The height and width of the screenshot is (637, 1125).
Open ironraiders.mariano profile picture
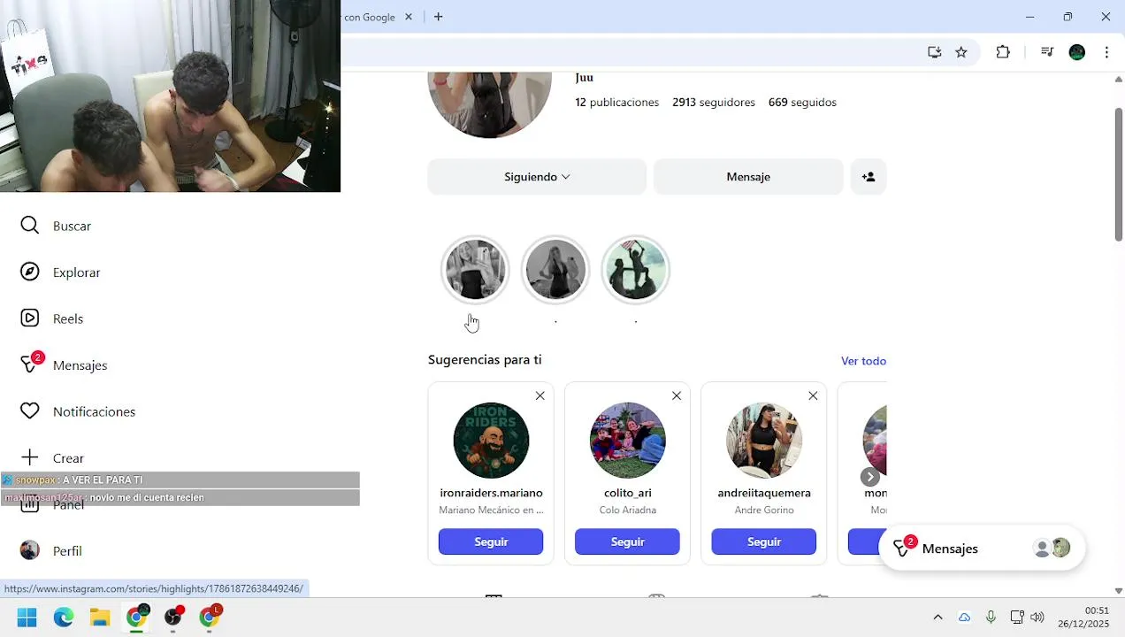point(491,441)
